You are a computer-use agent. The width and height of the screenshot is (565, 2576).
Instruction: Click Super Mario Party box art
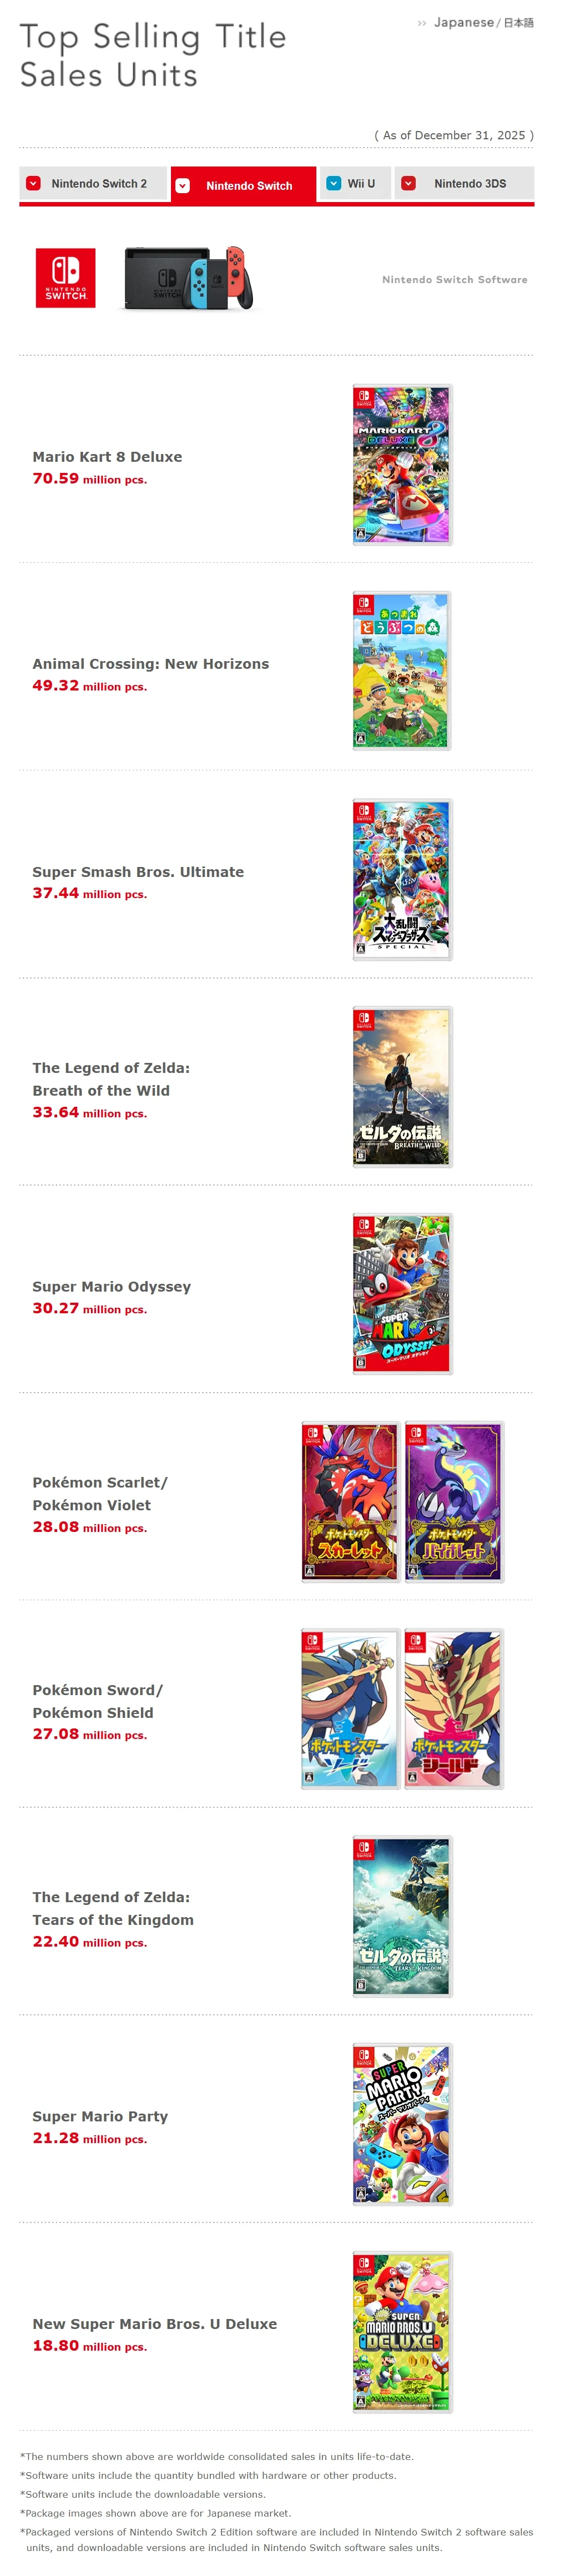(x=402, y=2124)
